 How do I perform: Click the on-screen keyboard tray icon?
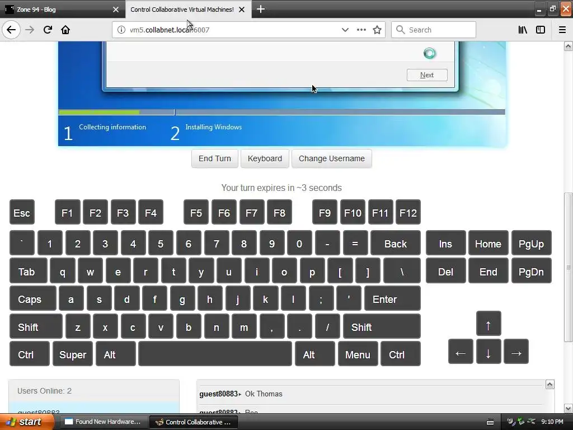490,422
